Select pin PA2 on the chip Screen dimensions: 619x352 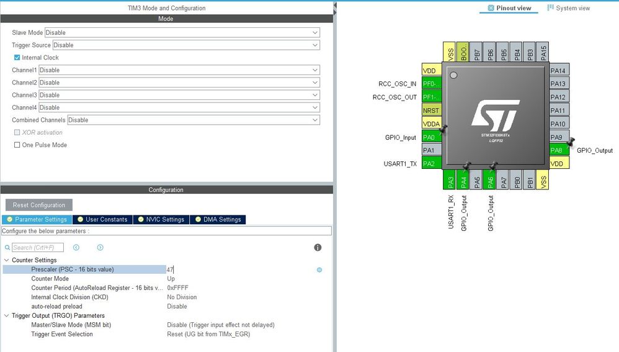pyautogui.click(x=432, y=163)
